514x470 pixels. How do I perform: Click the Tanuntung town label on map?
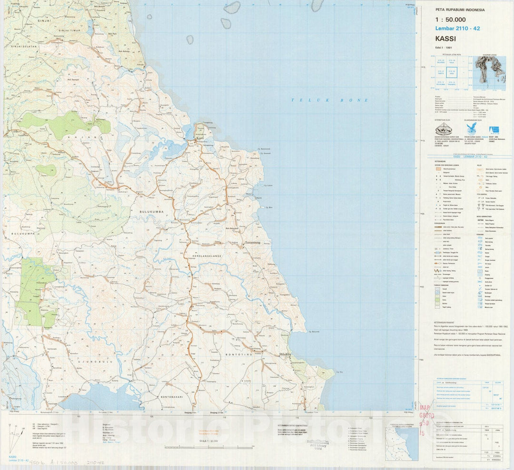(x=254, y=243)
